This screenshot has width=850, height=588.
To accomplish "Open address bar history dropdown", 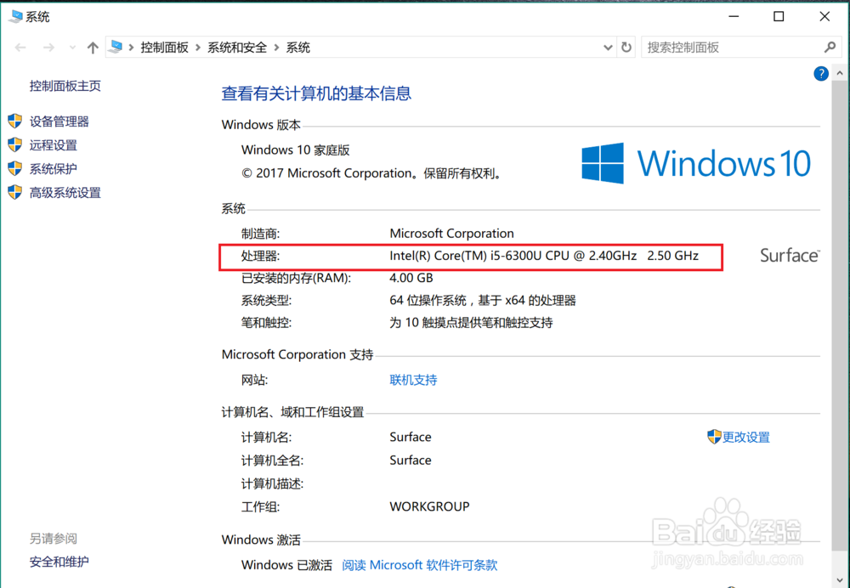I will (x=608, y=48).
